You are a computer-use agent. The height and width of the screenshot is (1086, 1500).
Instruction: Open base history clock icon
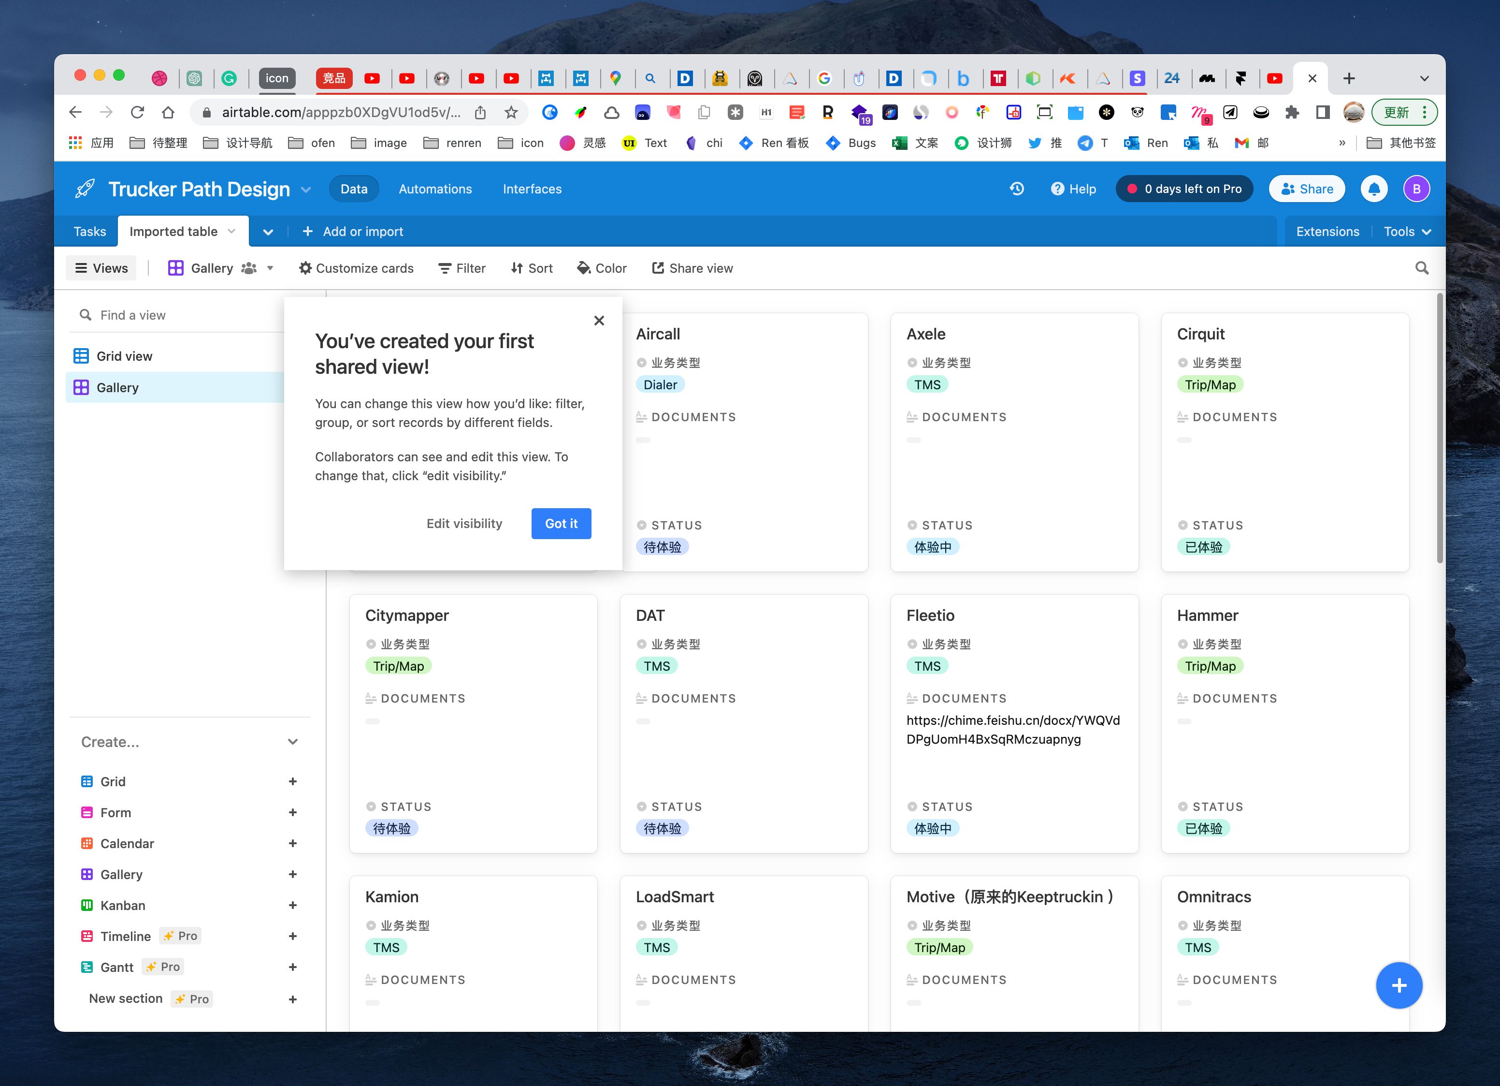(x=1017, y=189)
